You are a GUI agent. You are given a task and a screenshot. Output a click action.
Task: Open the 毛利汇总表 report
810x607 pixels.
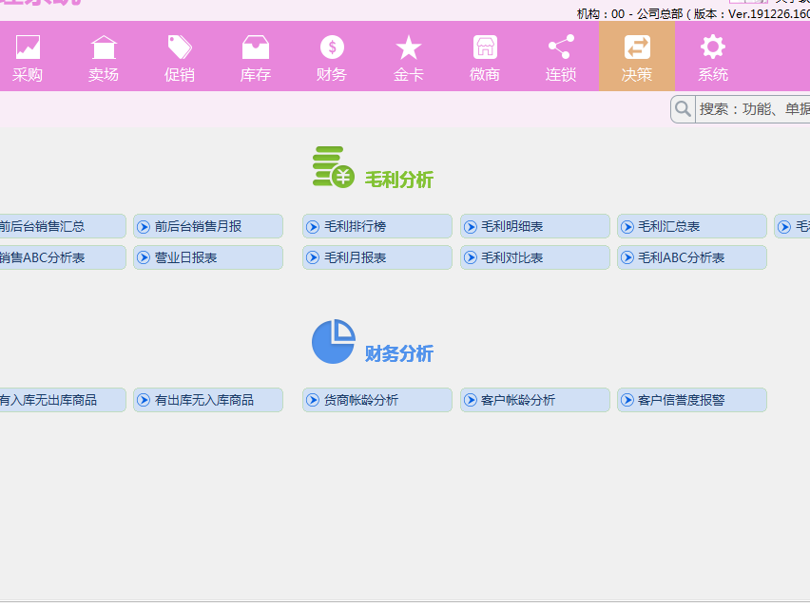pos(691,226)
